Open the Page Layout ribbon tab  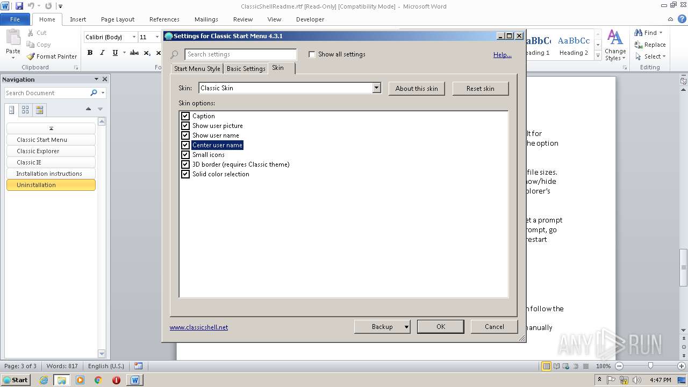pos(118,19)
